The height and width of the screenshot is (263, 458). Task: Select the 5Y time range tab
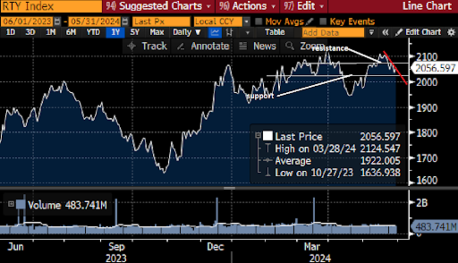(x=135, y=32)
